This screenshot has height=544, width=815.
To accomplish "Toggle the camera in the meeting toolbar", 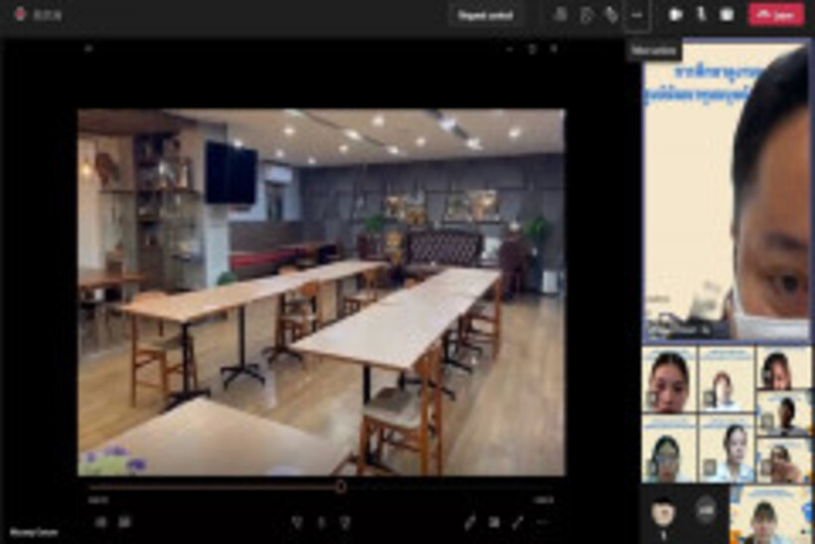I will point(675,15).
